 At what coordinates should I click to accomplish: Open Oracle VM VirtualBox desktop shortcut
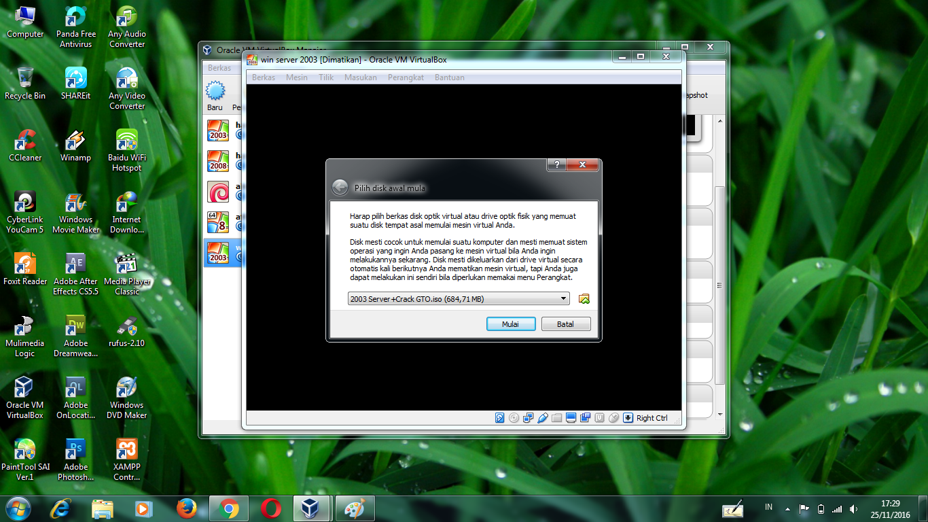pyautogui.click(x=25, y=398)
